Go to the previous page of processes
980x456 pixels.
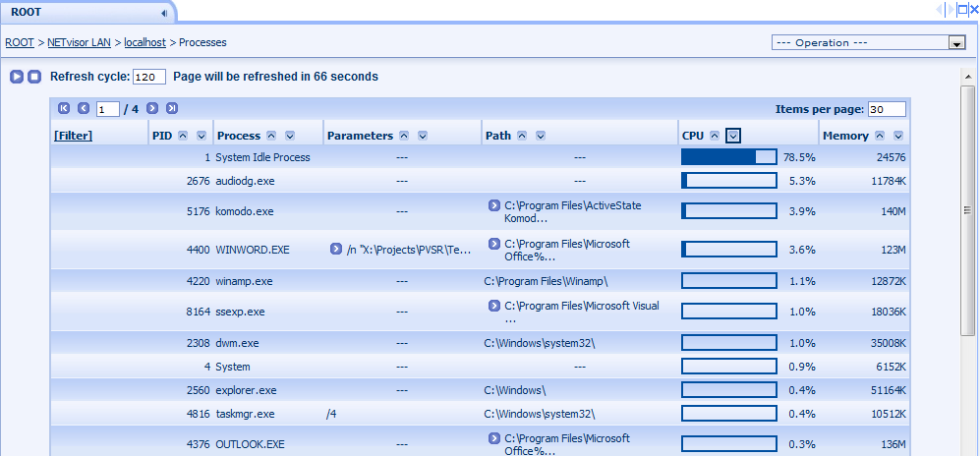(84, 109)
